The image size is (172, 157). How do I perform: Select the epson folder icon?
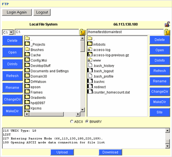pyautogui.click(x=27, y=87)
